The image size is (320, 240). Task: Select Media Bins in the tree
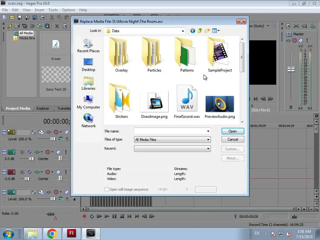27,38
